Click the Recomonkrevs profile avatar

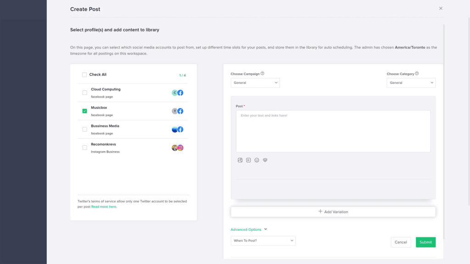(x=174, y=148)
